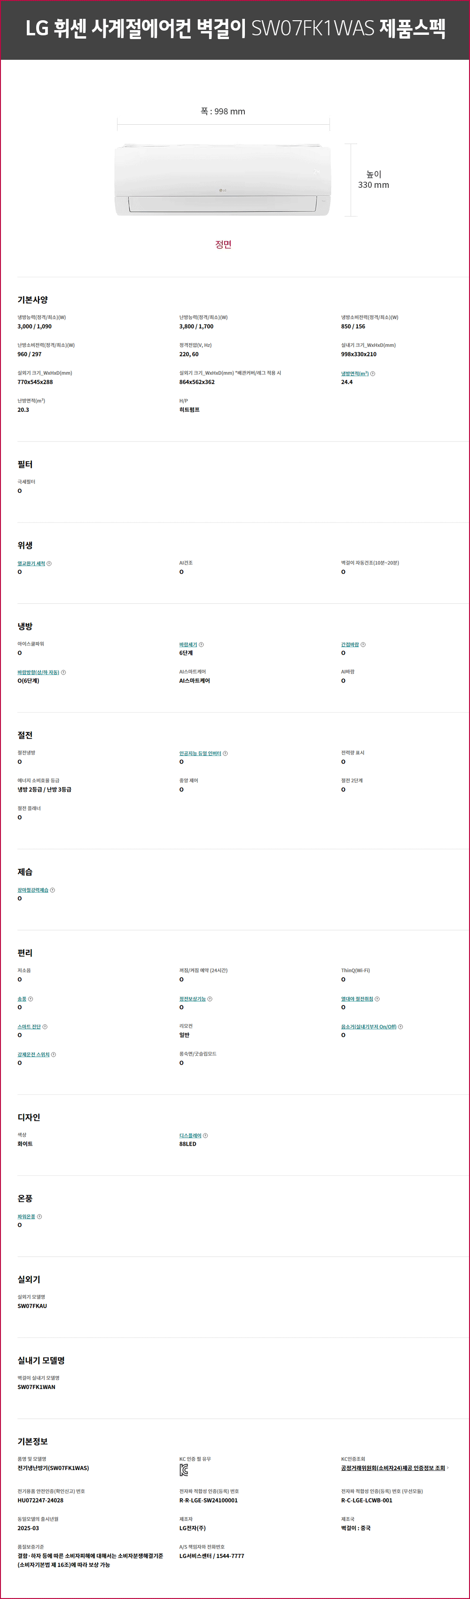The height and width of the screenshot is (1599, 470).
Task: Select the product name '전기냉난방기(SW07FK1WAS)'
Action: 53,1468
